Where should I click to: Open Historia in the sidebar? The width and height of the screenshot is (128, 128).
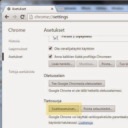click(x=14, y=41)
